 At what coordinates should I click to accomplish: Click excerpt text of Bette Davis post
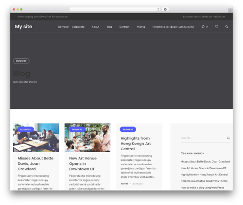(x=35, y=182)
